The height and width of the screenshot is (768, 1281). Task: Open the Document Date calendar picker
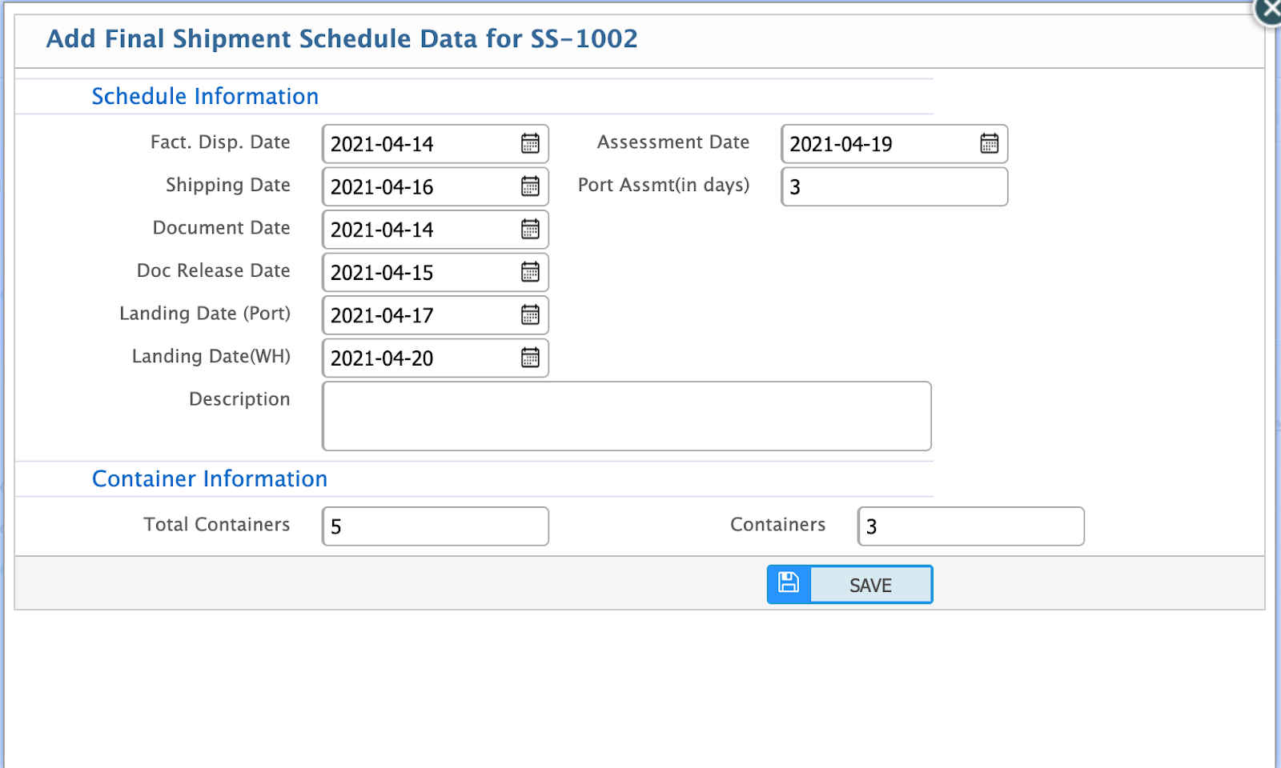[x=531, y=230]
